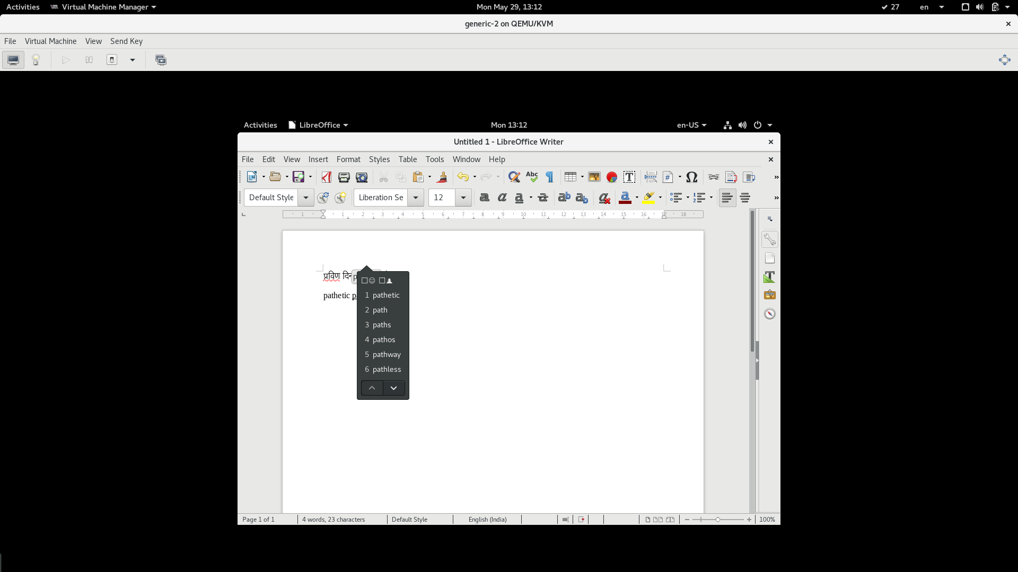Insert a chart

(x=612, y=177)
